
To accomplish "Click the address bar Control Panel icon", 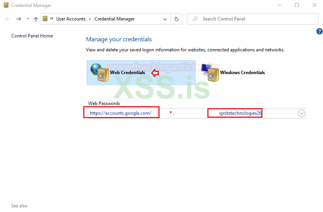I will point(45,19).
